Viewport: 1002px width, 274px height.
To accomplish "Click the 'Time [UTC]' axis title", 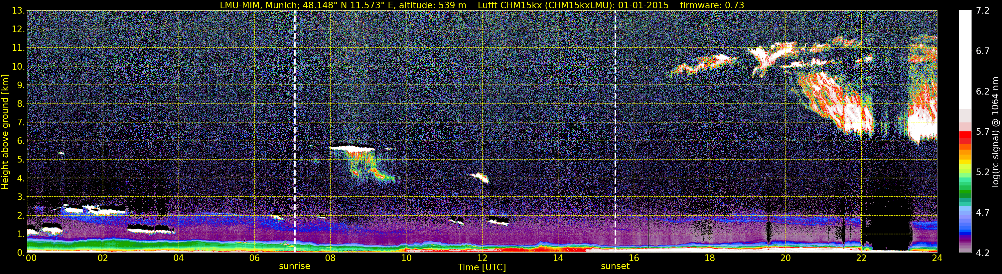I will pos(482,267).
